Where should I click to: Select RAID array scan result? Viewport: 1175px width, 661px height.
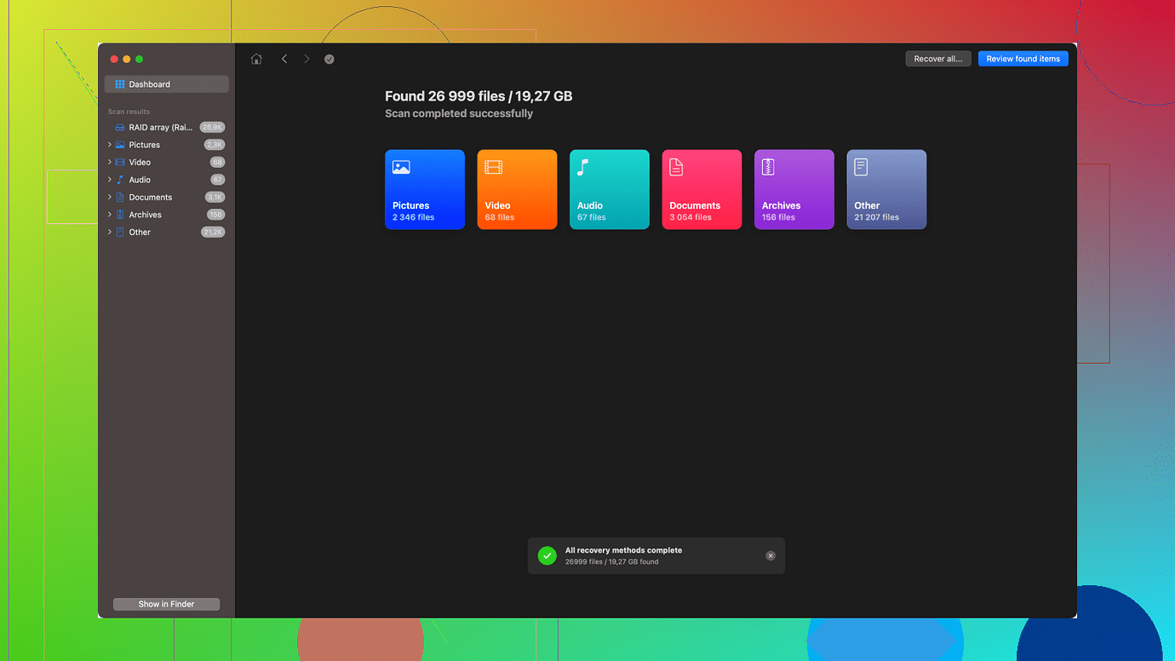point(160,127)
